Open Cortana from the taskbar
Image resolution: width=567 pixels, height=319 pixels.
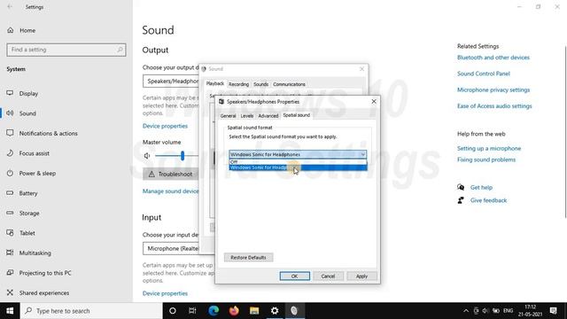pyautogui.click(x=173, y=311)
